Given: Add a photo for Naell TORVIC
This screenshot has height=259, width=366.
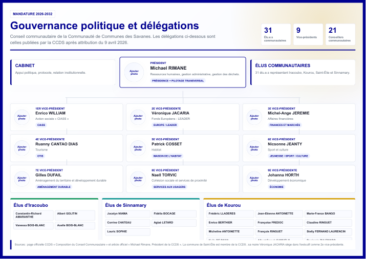Looking at the screenshot, I should coord(138,179).
